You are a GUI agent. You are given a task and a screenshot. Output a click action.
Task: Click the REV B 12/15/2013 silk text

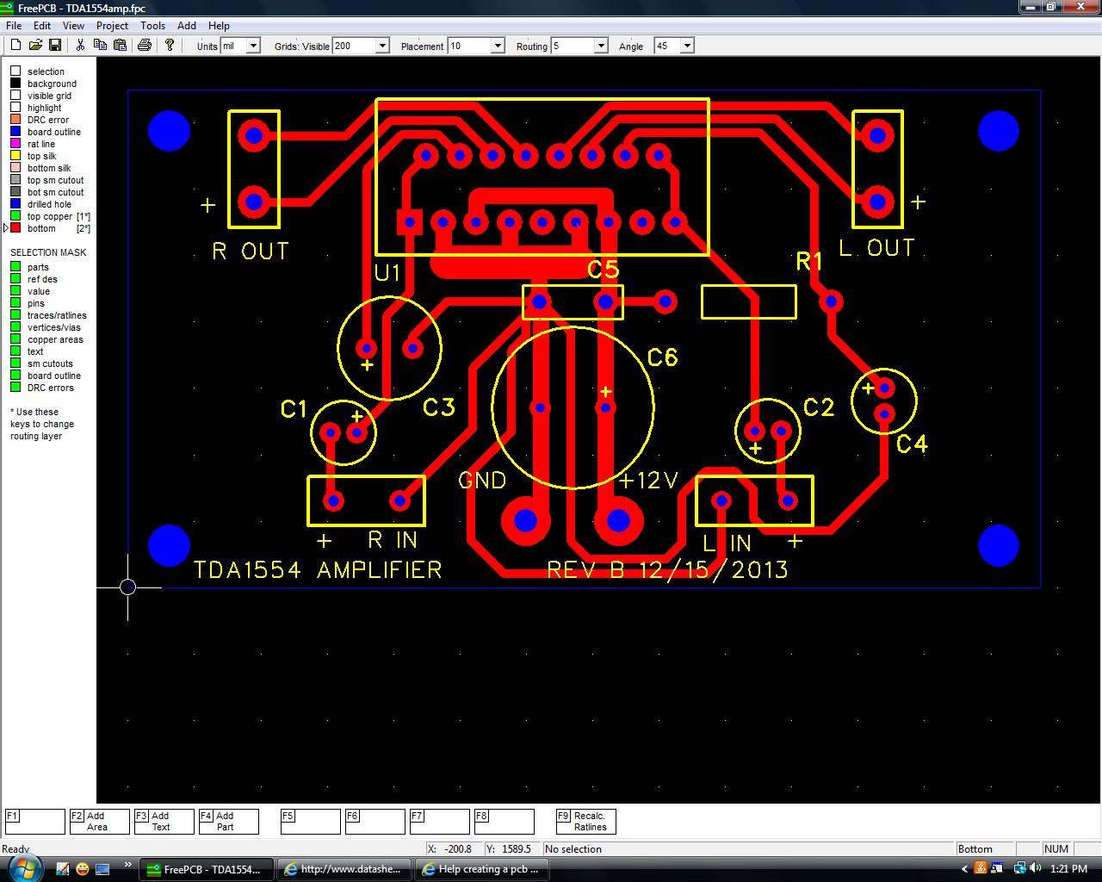(667, 569)
